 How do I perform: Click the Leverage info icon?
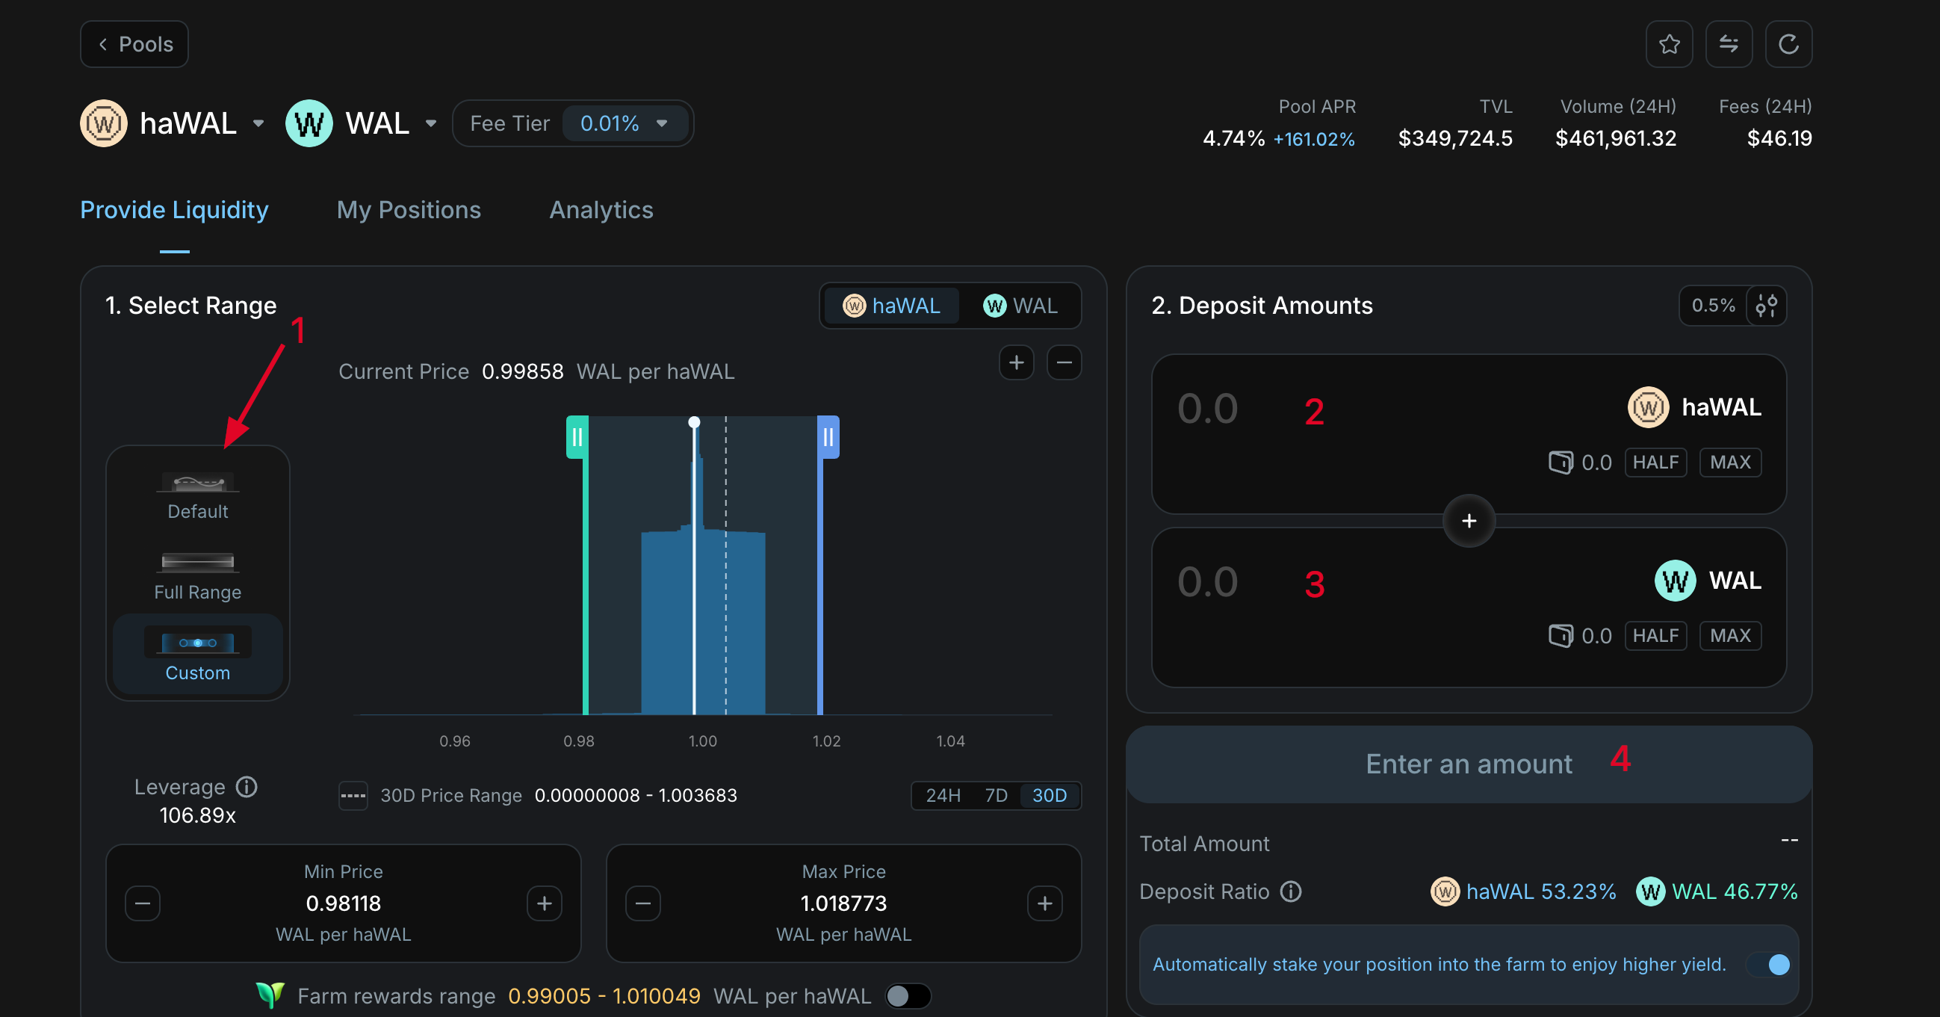click(247, 787)
